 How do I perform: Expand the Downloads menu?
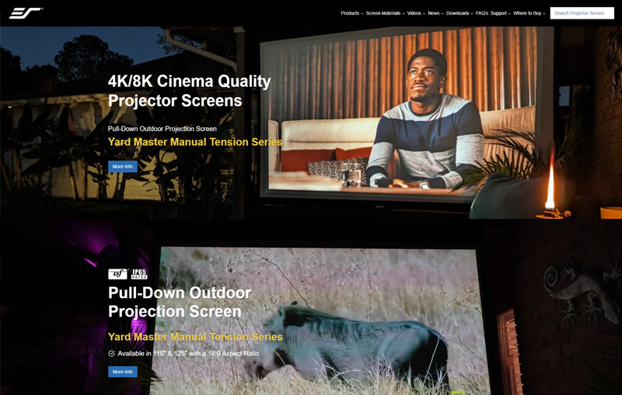(459, 13)
